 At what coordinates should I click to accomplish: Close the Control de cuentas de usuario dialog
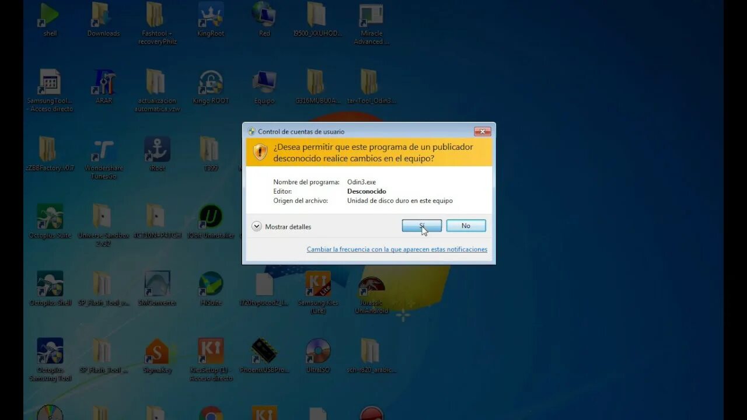click(482, 131)
